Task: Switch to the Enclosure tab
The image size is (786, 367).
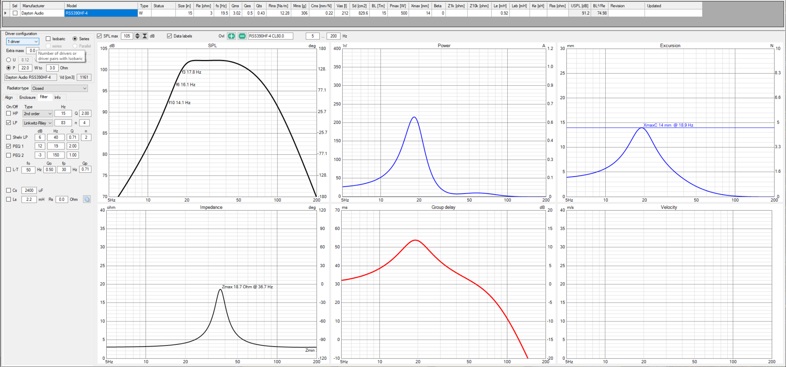Action: 27,97
